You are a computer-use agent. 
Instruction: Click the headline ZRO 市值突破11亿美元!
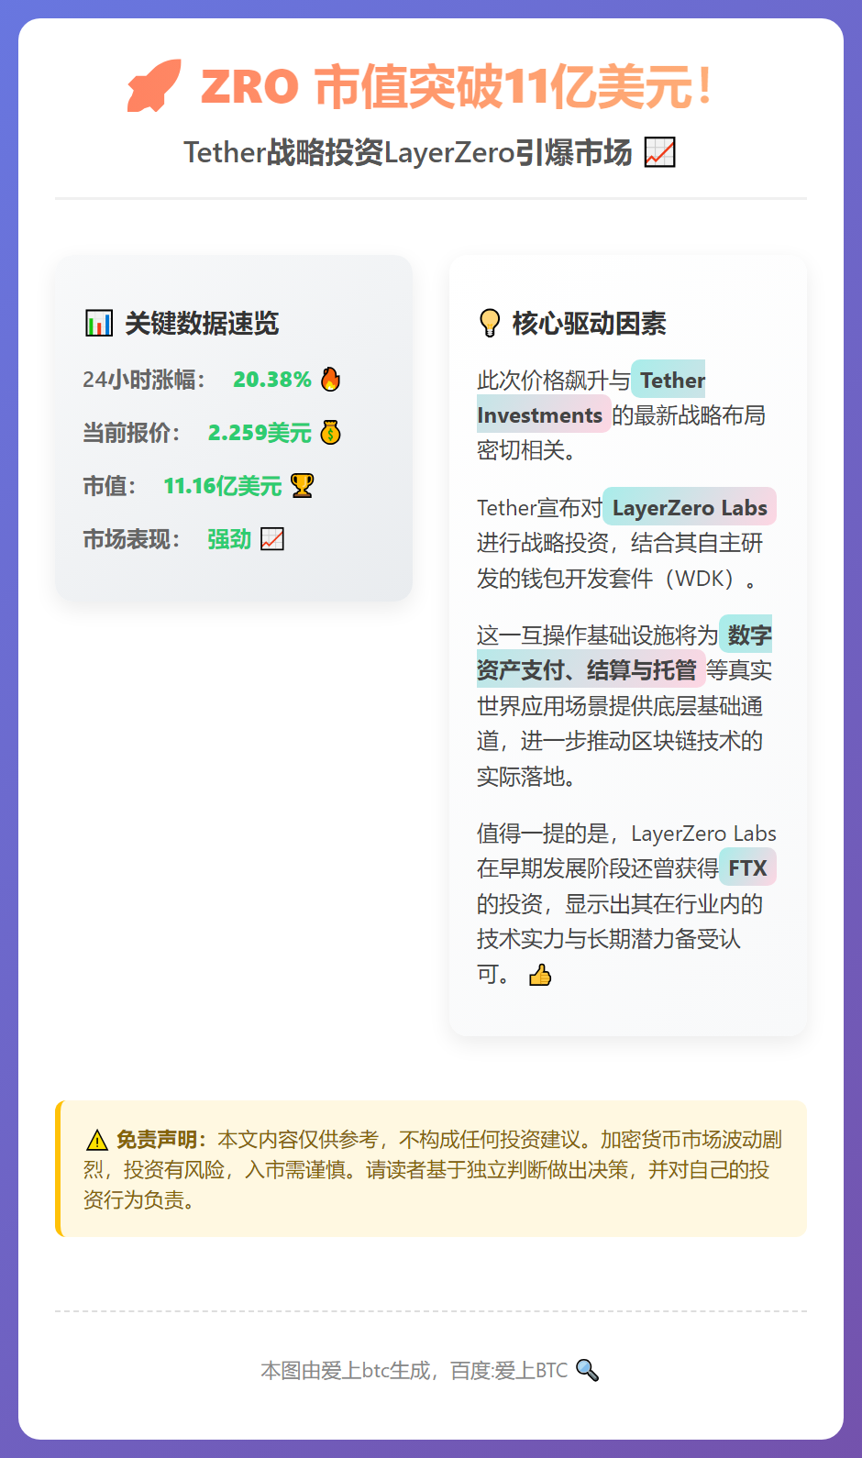tap(456, 87)
